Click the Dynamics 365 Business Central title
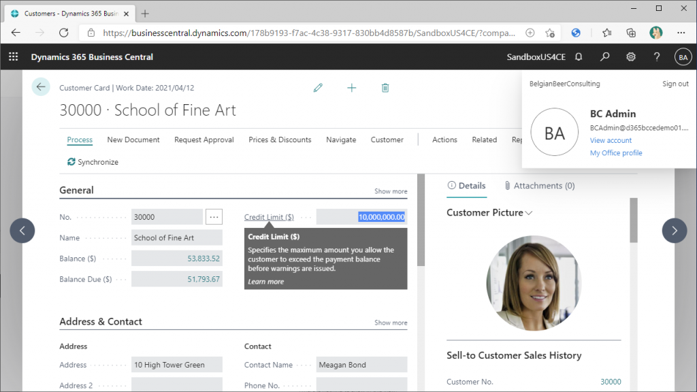This screenshot has width=697, height=392. click(92, 57)
